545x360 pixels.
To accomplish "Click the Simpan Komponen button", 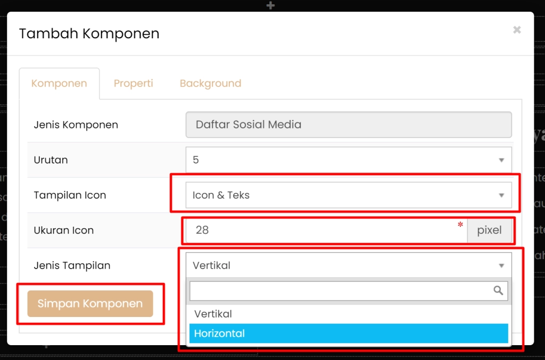I will tap(90, 304).
